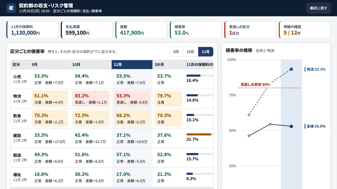Switch to the 10月 month tab
This screenshot has height=189, width=337.
pos(190,52)
